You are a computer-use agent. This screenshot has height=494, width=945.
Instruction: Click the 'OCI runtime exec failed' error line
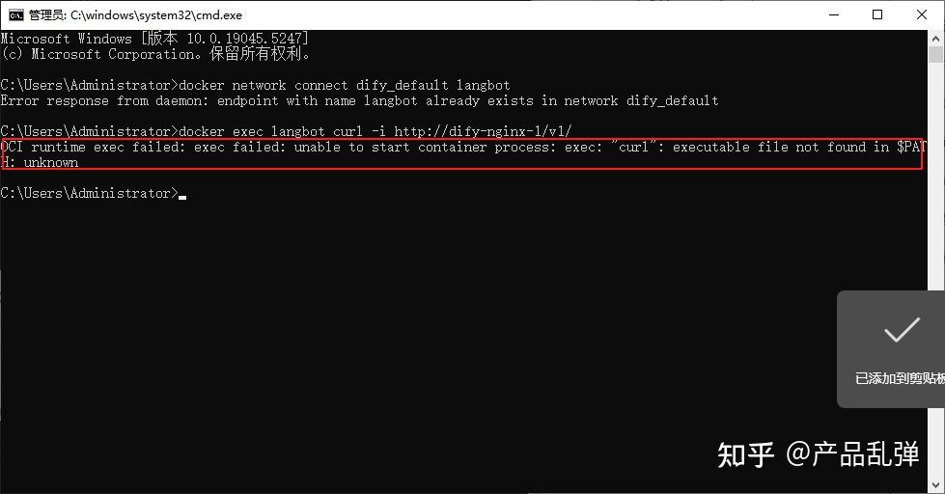click(463, 147)
